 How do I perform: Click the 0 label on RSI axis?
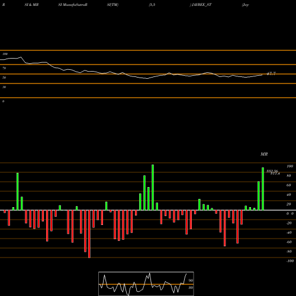click(x=3, y=101)
